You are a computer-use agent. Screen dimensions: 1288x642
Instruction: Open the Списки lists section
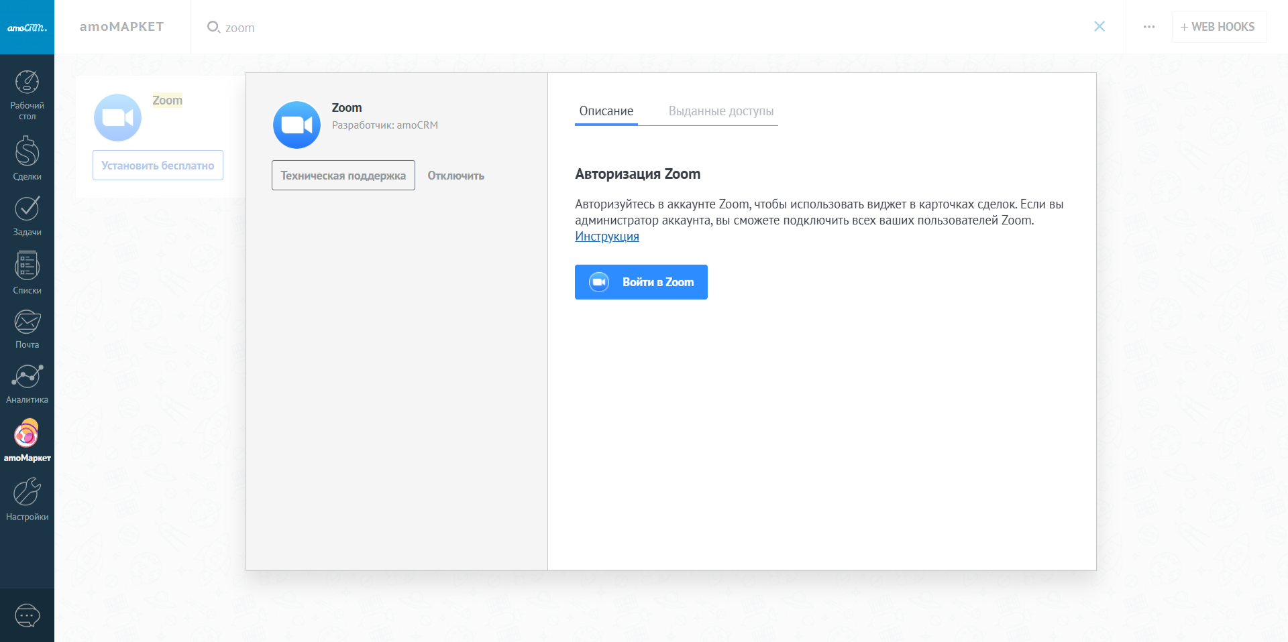pos(27,273)
